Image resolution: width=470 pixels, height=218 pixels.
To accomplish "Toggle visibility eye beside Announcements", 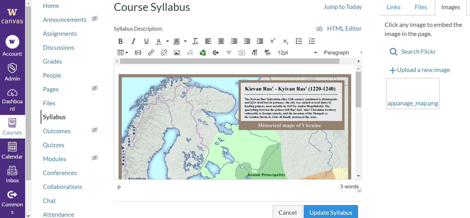I will [95, 18].
